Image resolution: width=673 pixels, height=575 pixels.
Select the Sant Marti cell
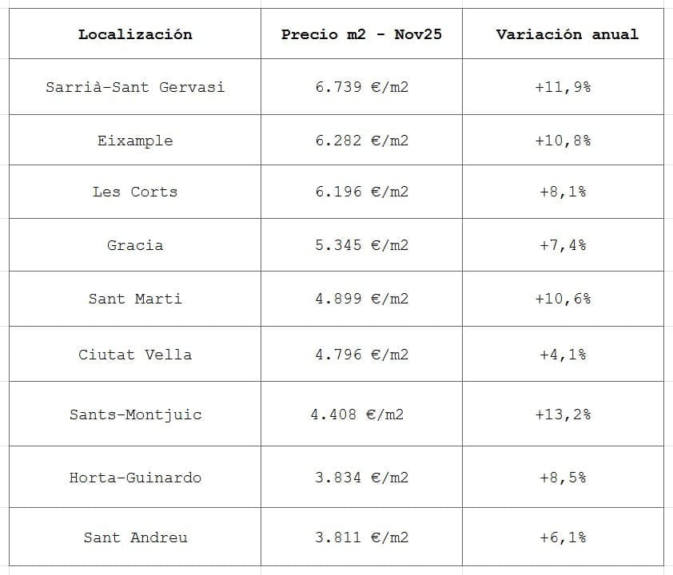(135, 299)
